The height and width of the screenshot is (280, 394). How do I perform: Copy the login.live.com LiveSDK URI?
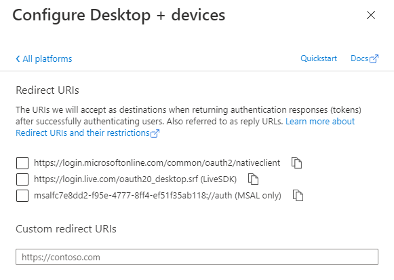pos(253,179)
